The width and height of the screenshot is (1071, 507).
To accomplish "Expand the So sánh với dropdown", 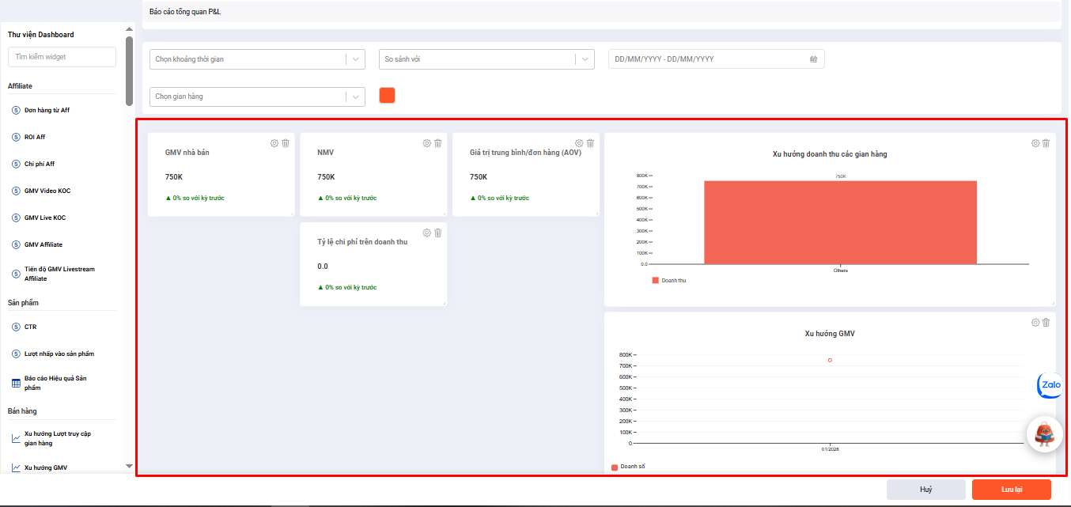I will (x=486, y=59).
